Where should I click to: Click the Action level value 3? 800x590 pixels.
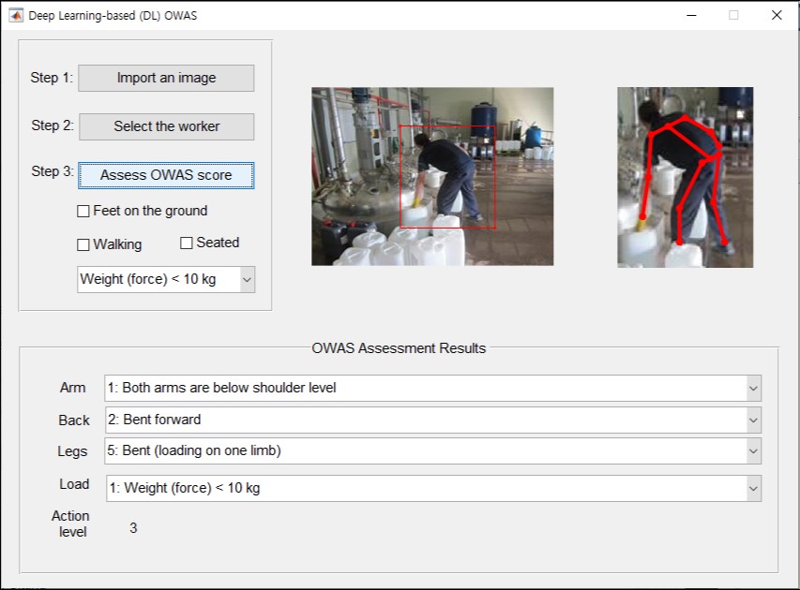pos(133,528)
